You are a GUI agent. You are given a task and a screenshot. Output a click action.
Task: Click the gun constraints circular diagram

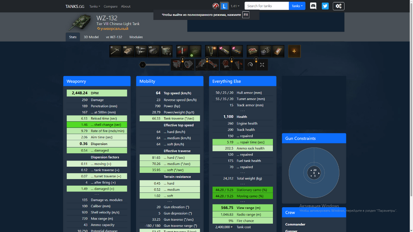pos(314,173)
